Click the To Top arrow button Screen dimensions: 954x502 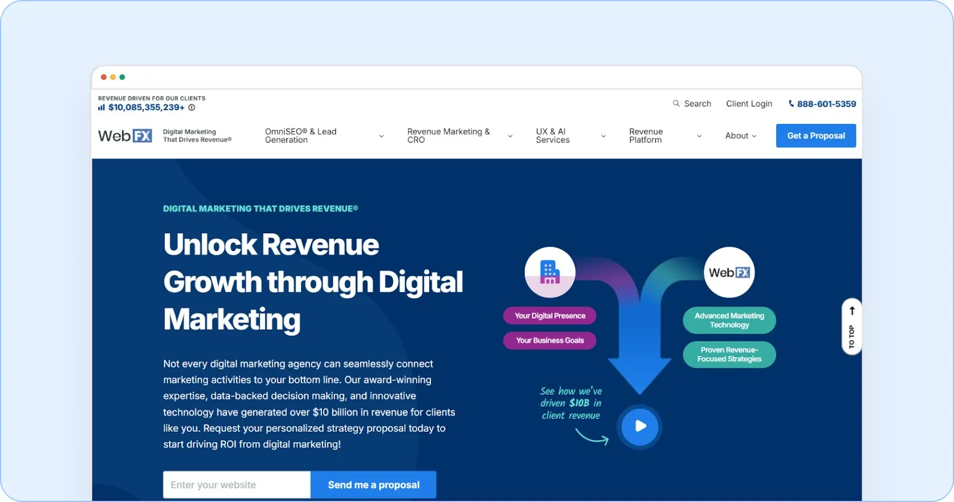pos(851,327)
